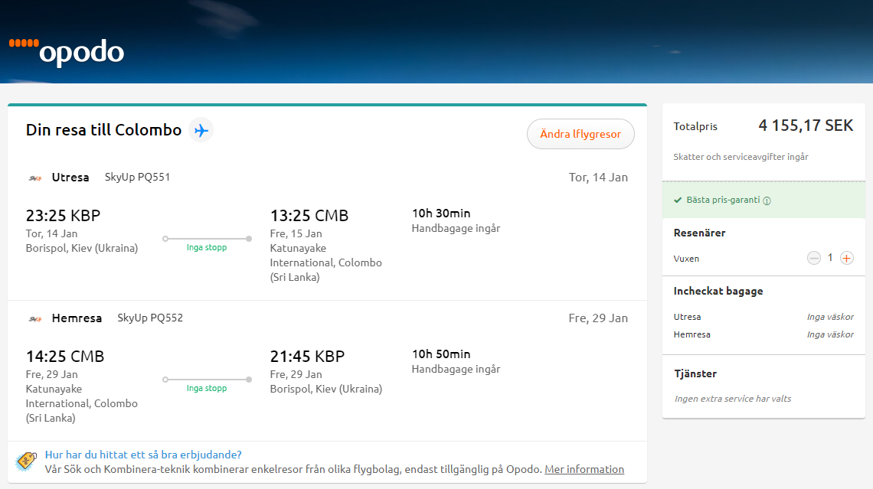Decrease adult traveler count with minus button
Screen dimensions: 873x489
click(x=813, y=258)
